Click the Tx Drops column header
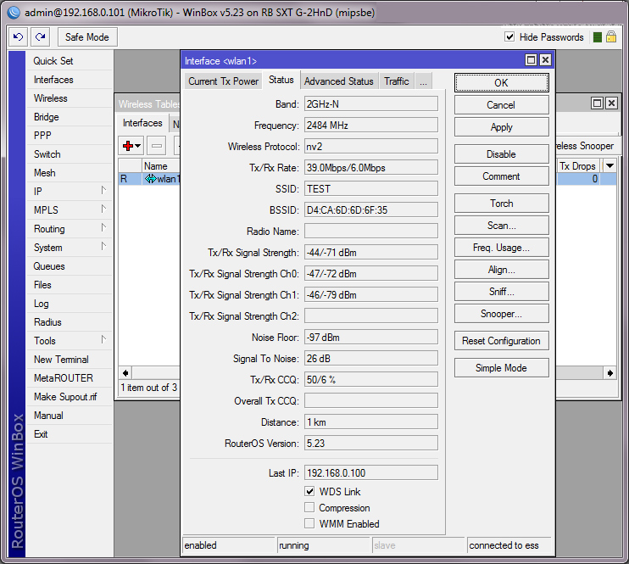Image resolution: width=629 pixels, height=564 pixels. pos(577,165)
